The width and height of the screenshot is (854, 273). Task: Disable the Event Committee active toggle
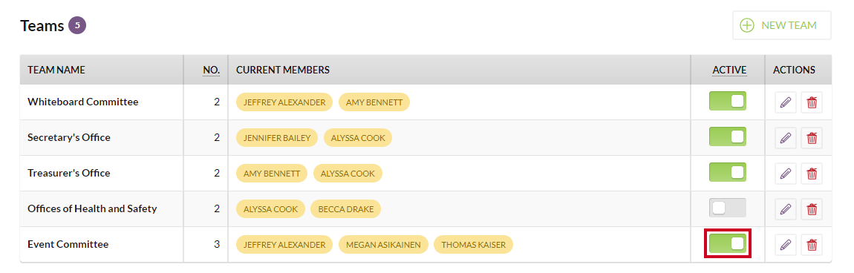click(x=728, y=243)
